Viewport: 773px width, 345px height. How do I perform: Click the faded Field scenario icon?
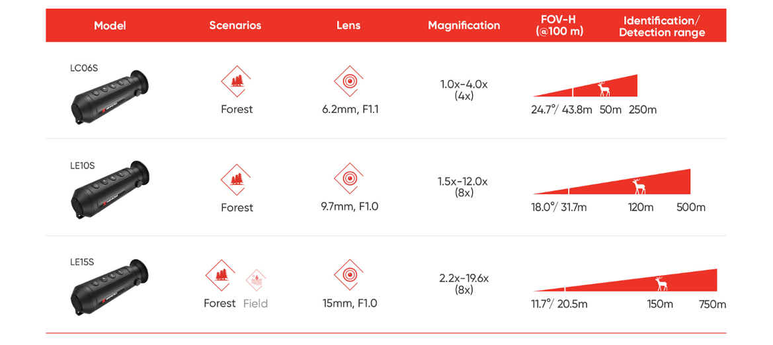point(255,280)
